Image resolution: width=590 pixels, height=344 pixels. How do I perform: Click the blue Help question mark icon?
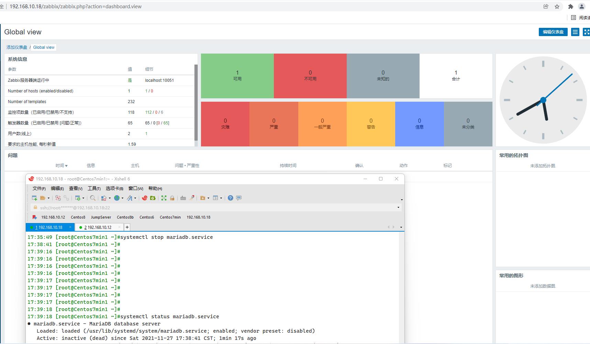231,198
